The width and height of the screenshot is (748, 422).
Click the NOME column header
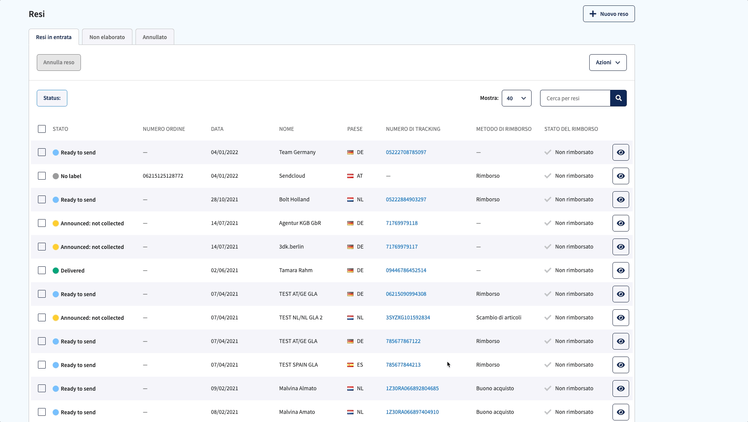[287, 129]
